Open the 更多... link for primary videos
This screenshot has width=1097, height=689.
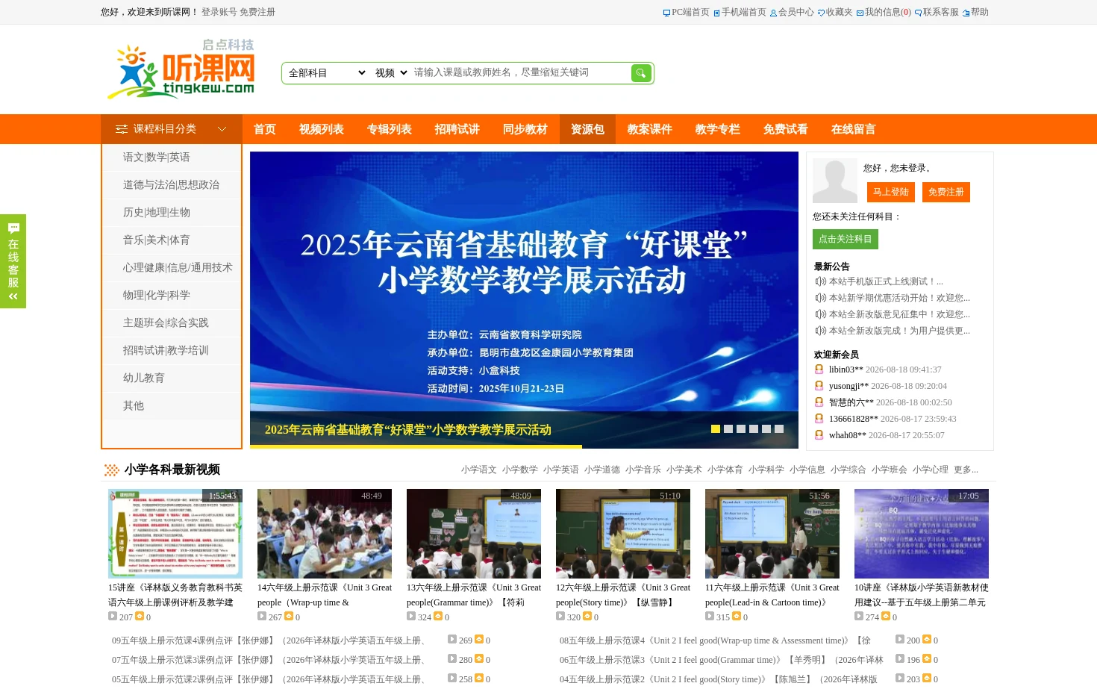pyautogui.click(x=966, y=470)
